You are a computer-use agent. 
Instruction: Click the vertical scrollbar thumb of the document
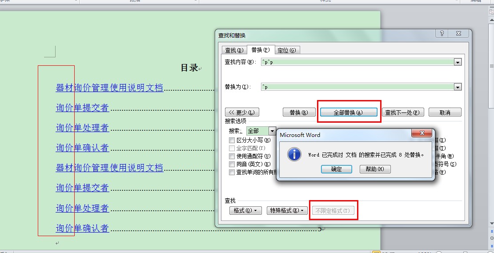coord(492,66)
